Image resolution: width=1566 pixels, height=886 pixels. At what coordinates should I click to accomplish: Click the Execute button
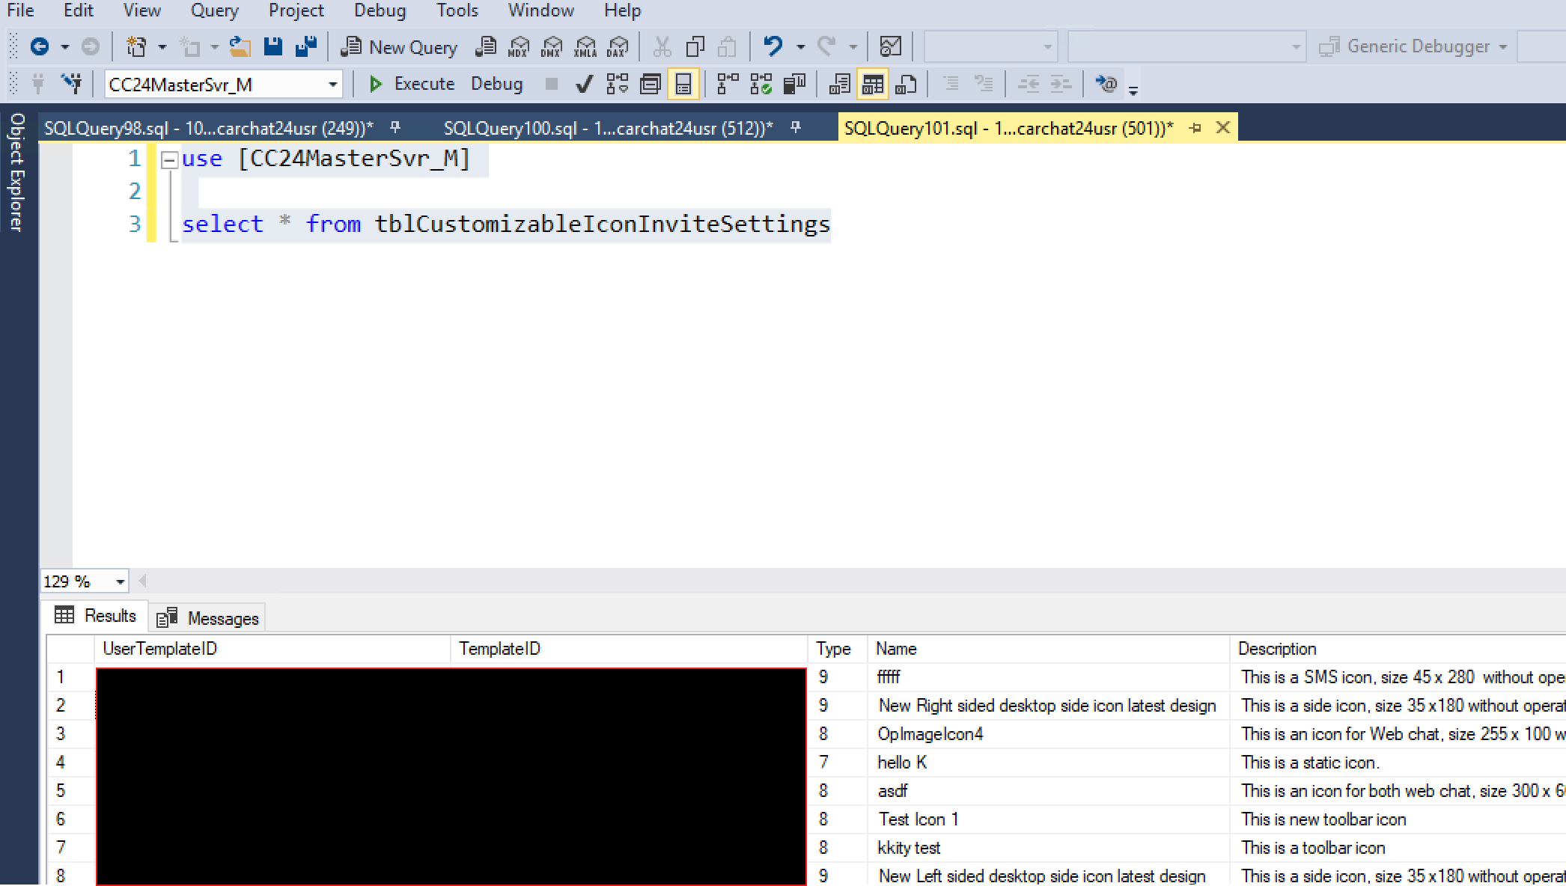coord(412,84)
